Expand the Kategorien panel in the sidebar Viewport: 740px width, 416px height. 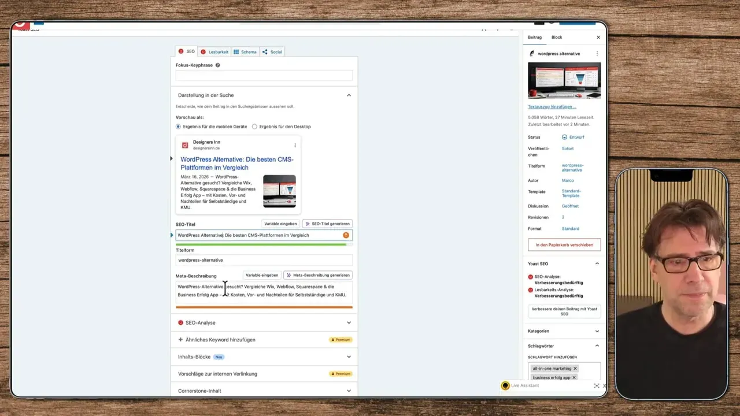(x=597, y=331)
